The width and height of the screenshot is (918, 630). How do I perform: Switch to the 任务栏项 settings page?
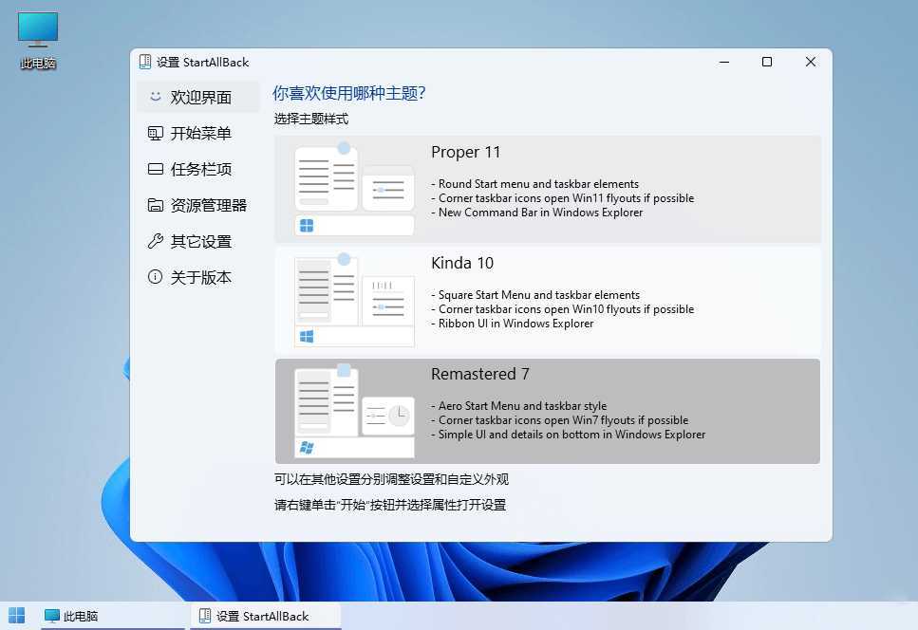(x=200, y=170)
